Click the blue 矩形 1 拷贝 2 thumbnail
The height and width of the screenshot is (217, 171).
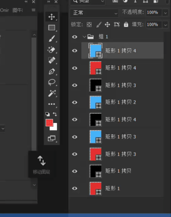click(x=96, y=102)
